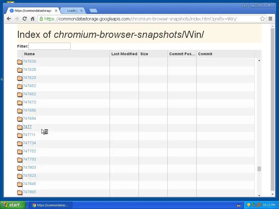Sort by the Commit Pos... column header

pyautogui.click(x=182, y=54)
